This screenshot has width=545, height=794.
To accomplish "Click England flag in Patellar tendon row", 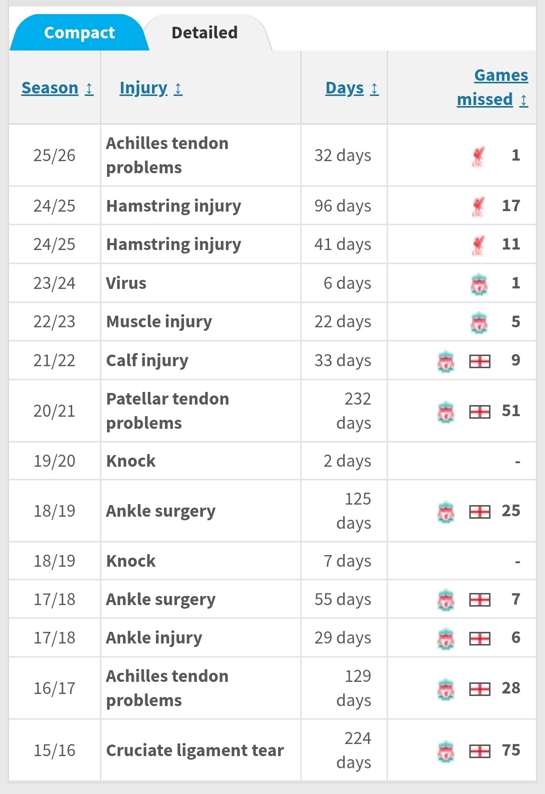I will pyautogui.click(x=480, y=412).
